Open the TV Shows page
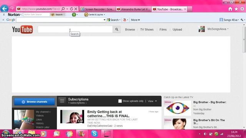Viewport: 246px width, 138px height. [147, 30]
